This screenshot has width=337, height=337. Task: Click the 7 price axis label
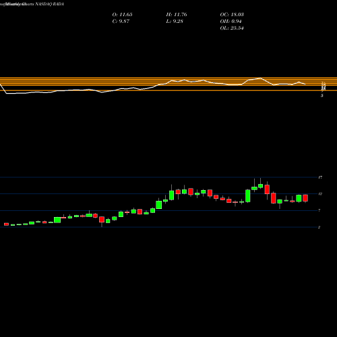[x=319, y=210]
